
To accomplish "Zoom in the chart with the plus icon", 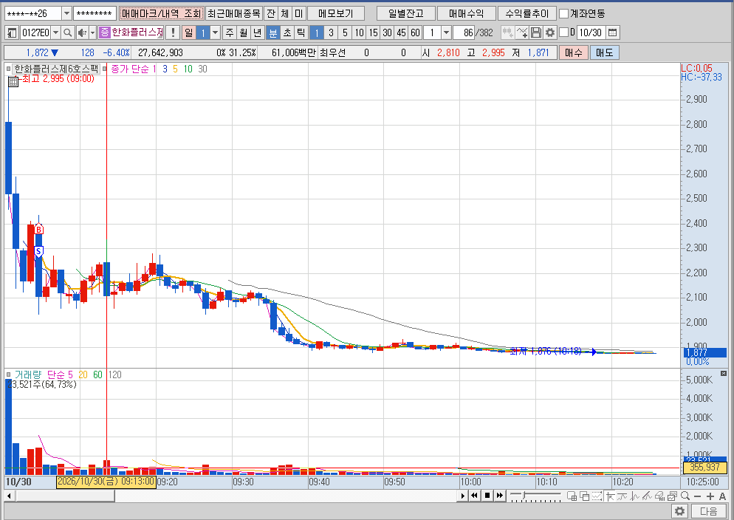I will [x=710, y=496].
